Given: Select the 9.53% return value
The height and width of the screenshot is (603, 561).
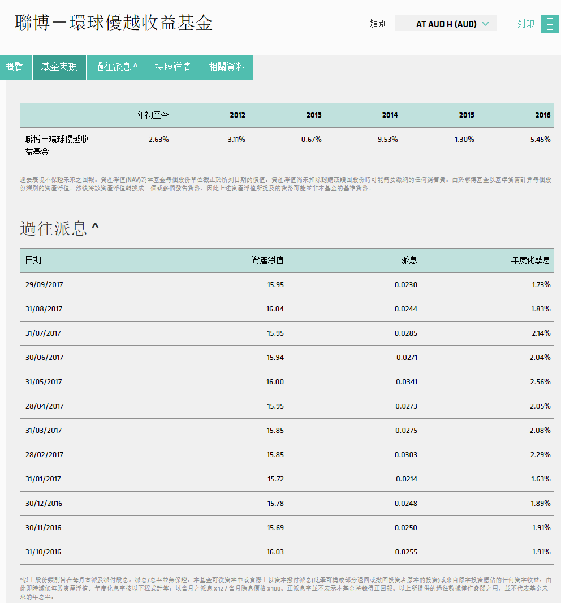Looking at the screenshot, I should click(387, 139).
